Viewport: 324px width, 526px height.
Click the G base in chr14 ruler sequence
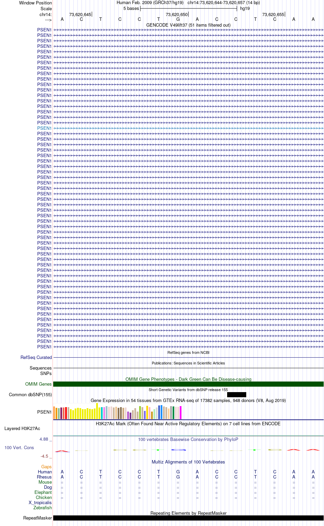coord(178,19)
